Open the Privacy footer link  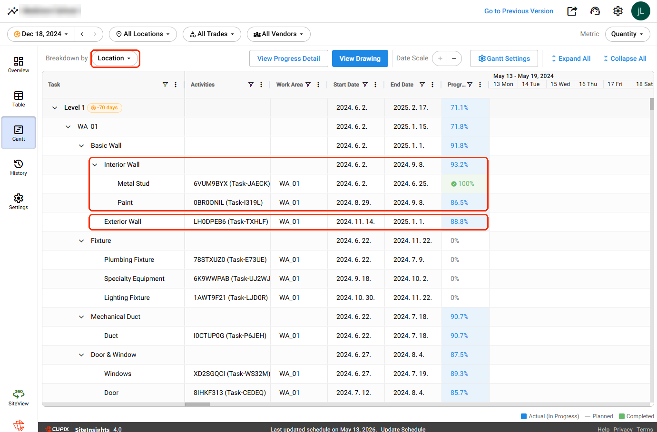pyautogui.click(x=623, y=429)
